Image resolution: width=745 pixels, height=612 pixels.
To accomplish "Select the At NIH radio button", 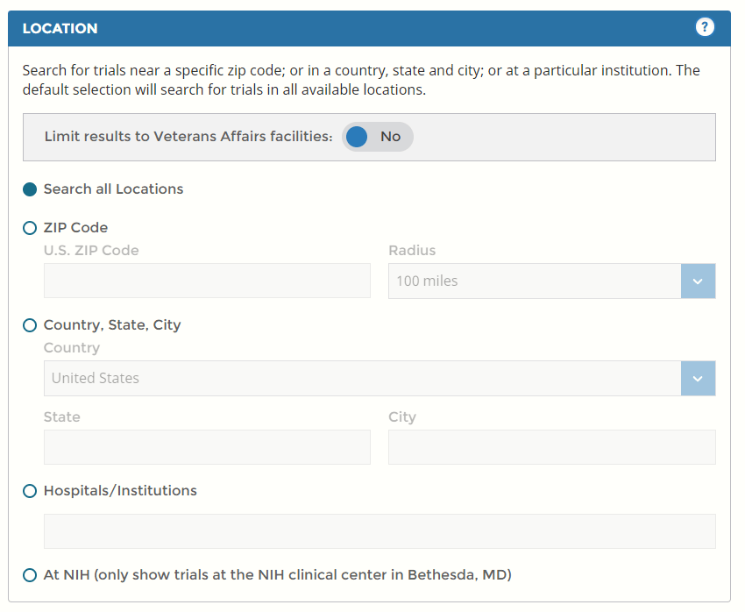I will [x=30, y=575].
